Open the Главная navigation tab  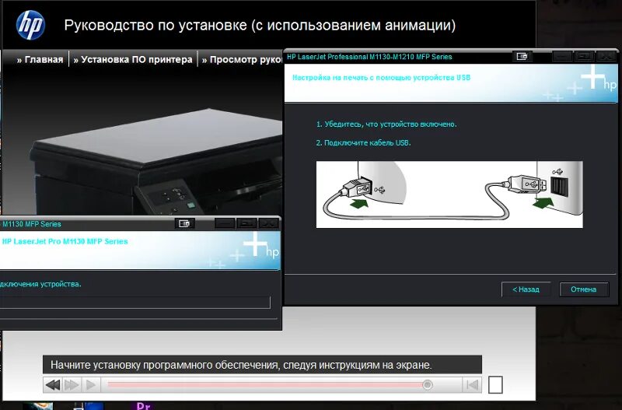click(40, 60)
